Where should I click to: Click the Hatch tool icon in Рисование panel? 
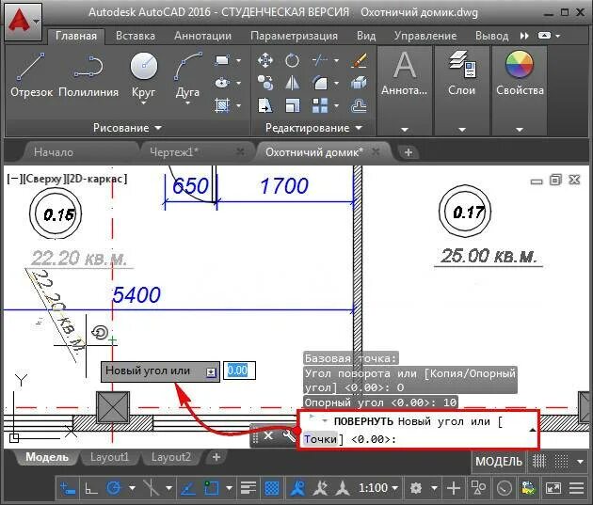pos(222,105)
